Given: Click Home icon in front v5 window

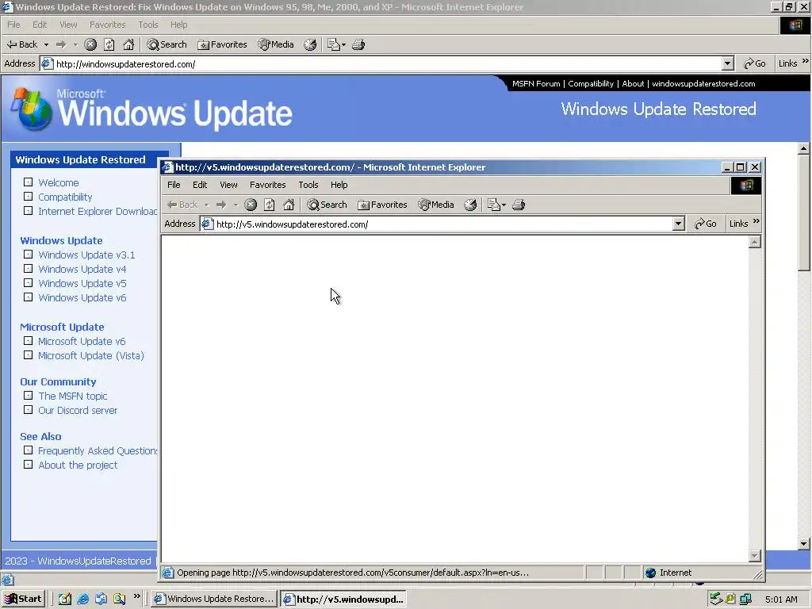Looking at the screenshot, I should [x=289, y=205].
